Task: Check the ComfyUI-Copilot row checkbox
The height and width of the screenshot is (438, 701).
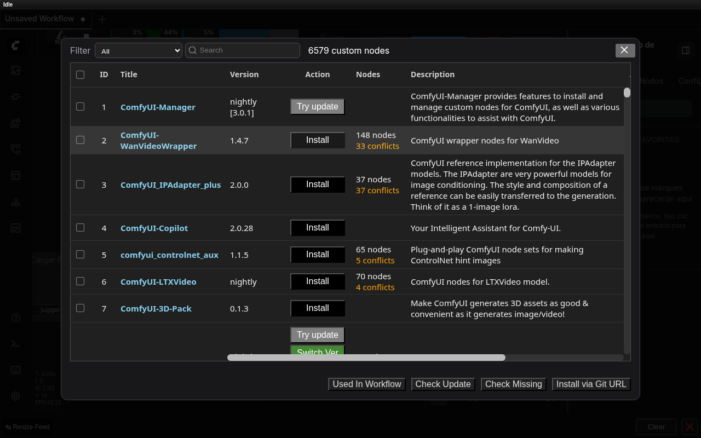Action: point(81,227)
